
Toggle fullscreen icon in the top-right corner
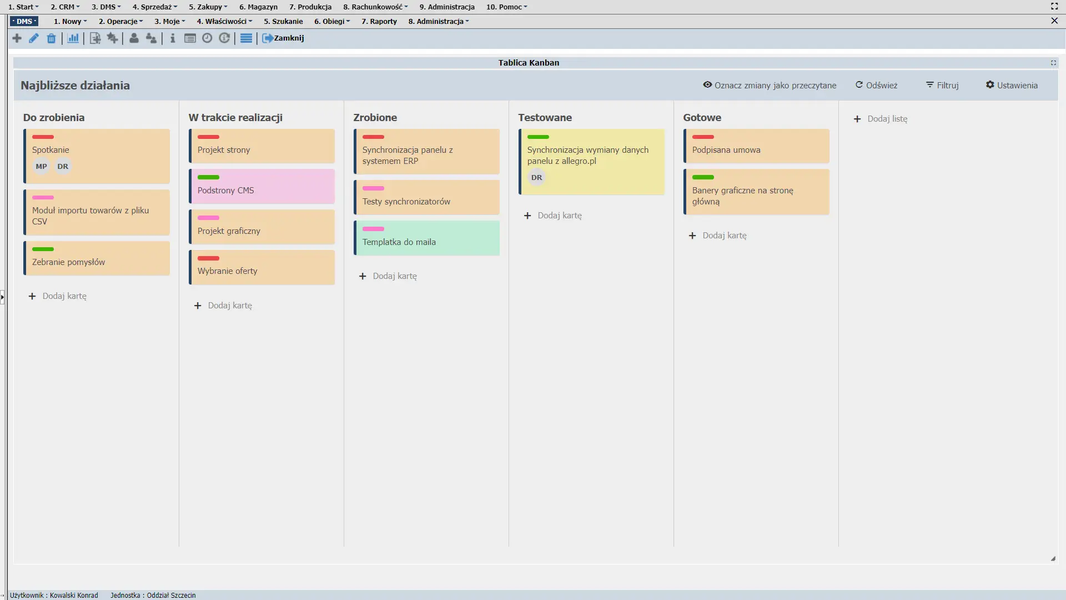(x=1054, y=7)
